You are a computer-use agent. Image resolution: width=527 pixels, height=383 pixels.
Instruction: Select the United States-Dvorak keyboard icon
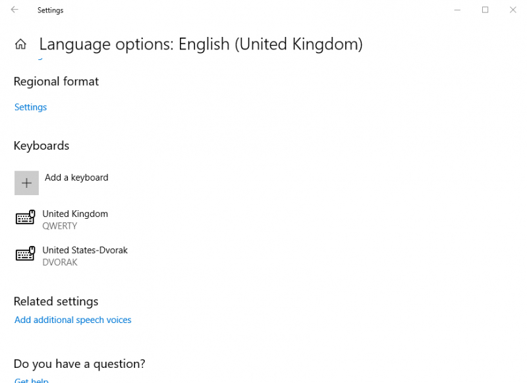[x=25, y=254]
